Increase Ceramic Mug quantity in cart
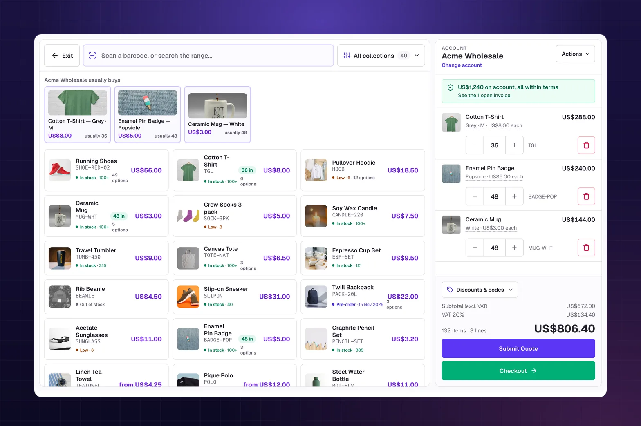 [x=514, y=248]
